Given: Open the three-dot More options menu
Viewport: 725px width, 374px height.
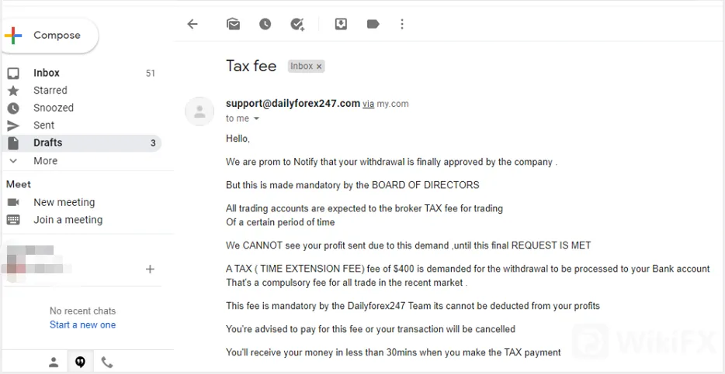Looking at the screenshot, I should coord(402,24).
